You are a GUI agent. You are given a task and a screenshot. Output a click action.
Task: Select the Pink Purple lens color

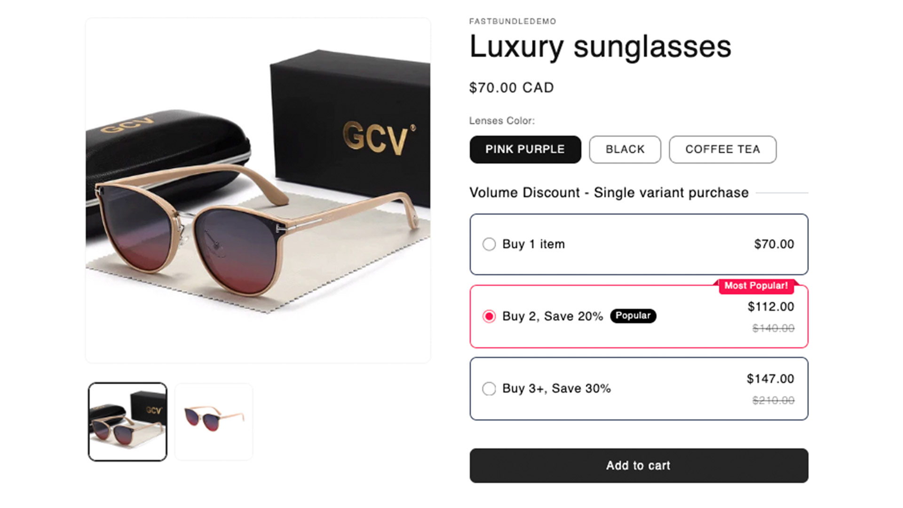(x=525, y=150)
